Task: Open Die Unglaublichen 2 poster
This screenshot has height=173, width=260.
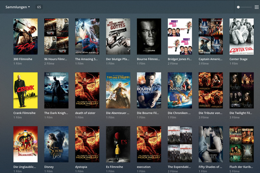Action: (25, 144)
